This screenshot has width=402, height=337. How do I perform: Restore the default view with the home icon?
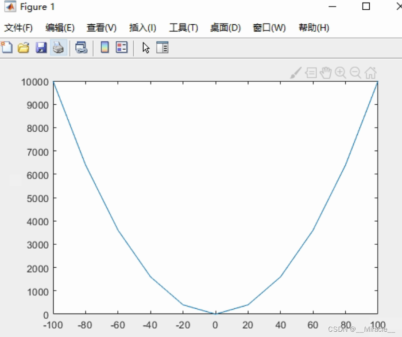[371, 72]
